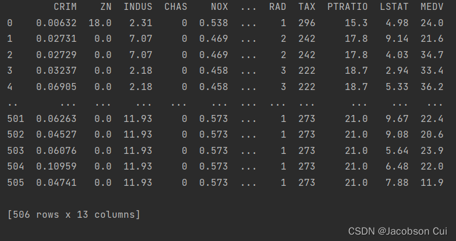This screenshot has width=456, height=241.
Task: Click row index 503
Action: point(16,150)
